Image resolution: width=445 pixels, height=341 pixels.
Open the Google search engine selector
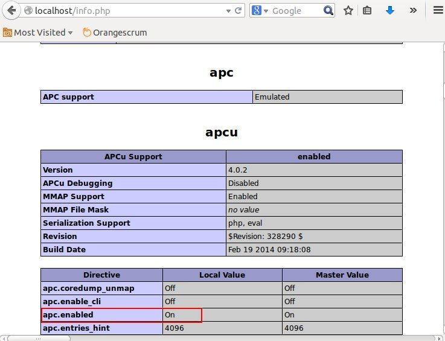pos(260,11)
